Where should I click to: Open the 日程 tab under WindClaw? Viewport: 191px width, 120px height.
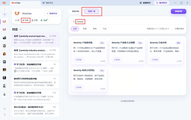pyautogui.click(x=35, y=20)
